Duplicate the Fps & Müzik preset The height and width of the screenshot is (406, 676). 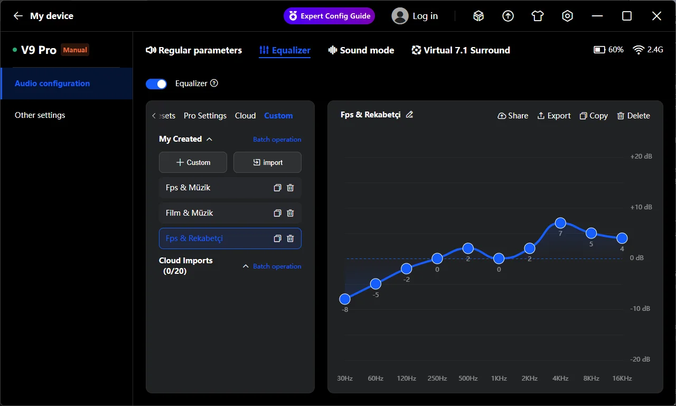(277, 188)
